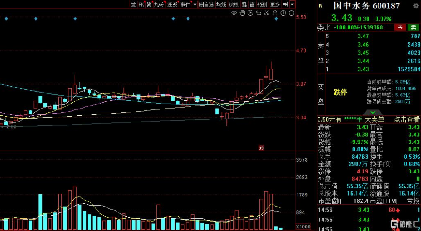421x231 pixels.
Task: Click the circular play replay icon
Action: [x=250, y=13]
